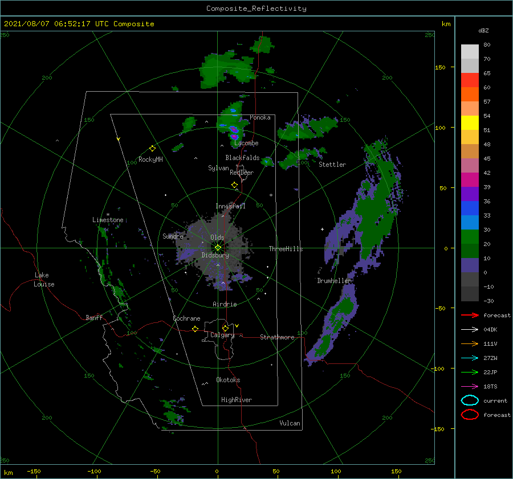Click the yellow diamond marker near Cochrane

(x=195, y=329)
